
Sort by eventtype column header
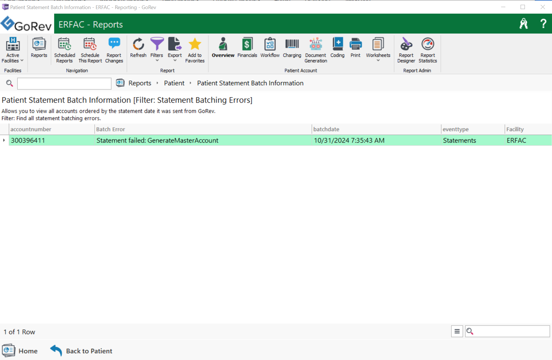click(473, 129)
